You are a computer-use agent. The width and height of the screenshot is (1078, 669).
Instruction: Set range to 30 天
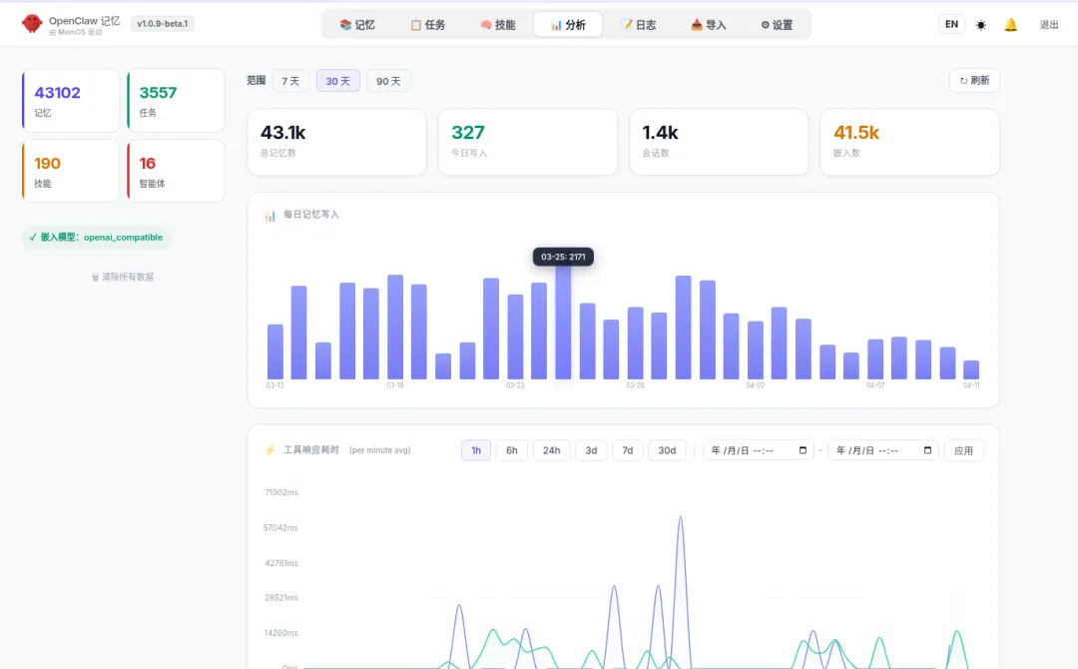[337, 81]
